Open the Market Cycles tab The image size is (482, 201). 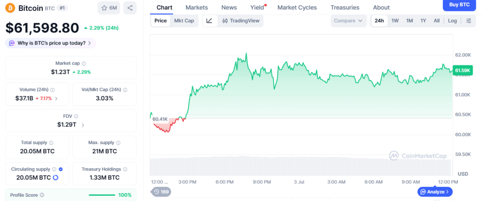click(297, 8)
